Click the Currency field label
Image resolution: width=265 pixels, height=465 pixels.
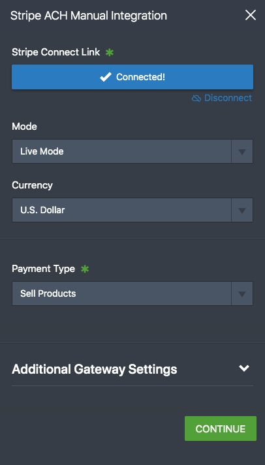[x=32, y=185]
